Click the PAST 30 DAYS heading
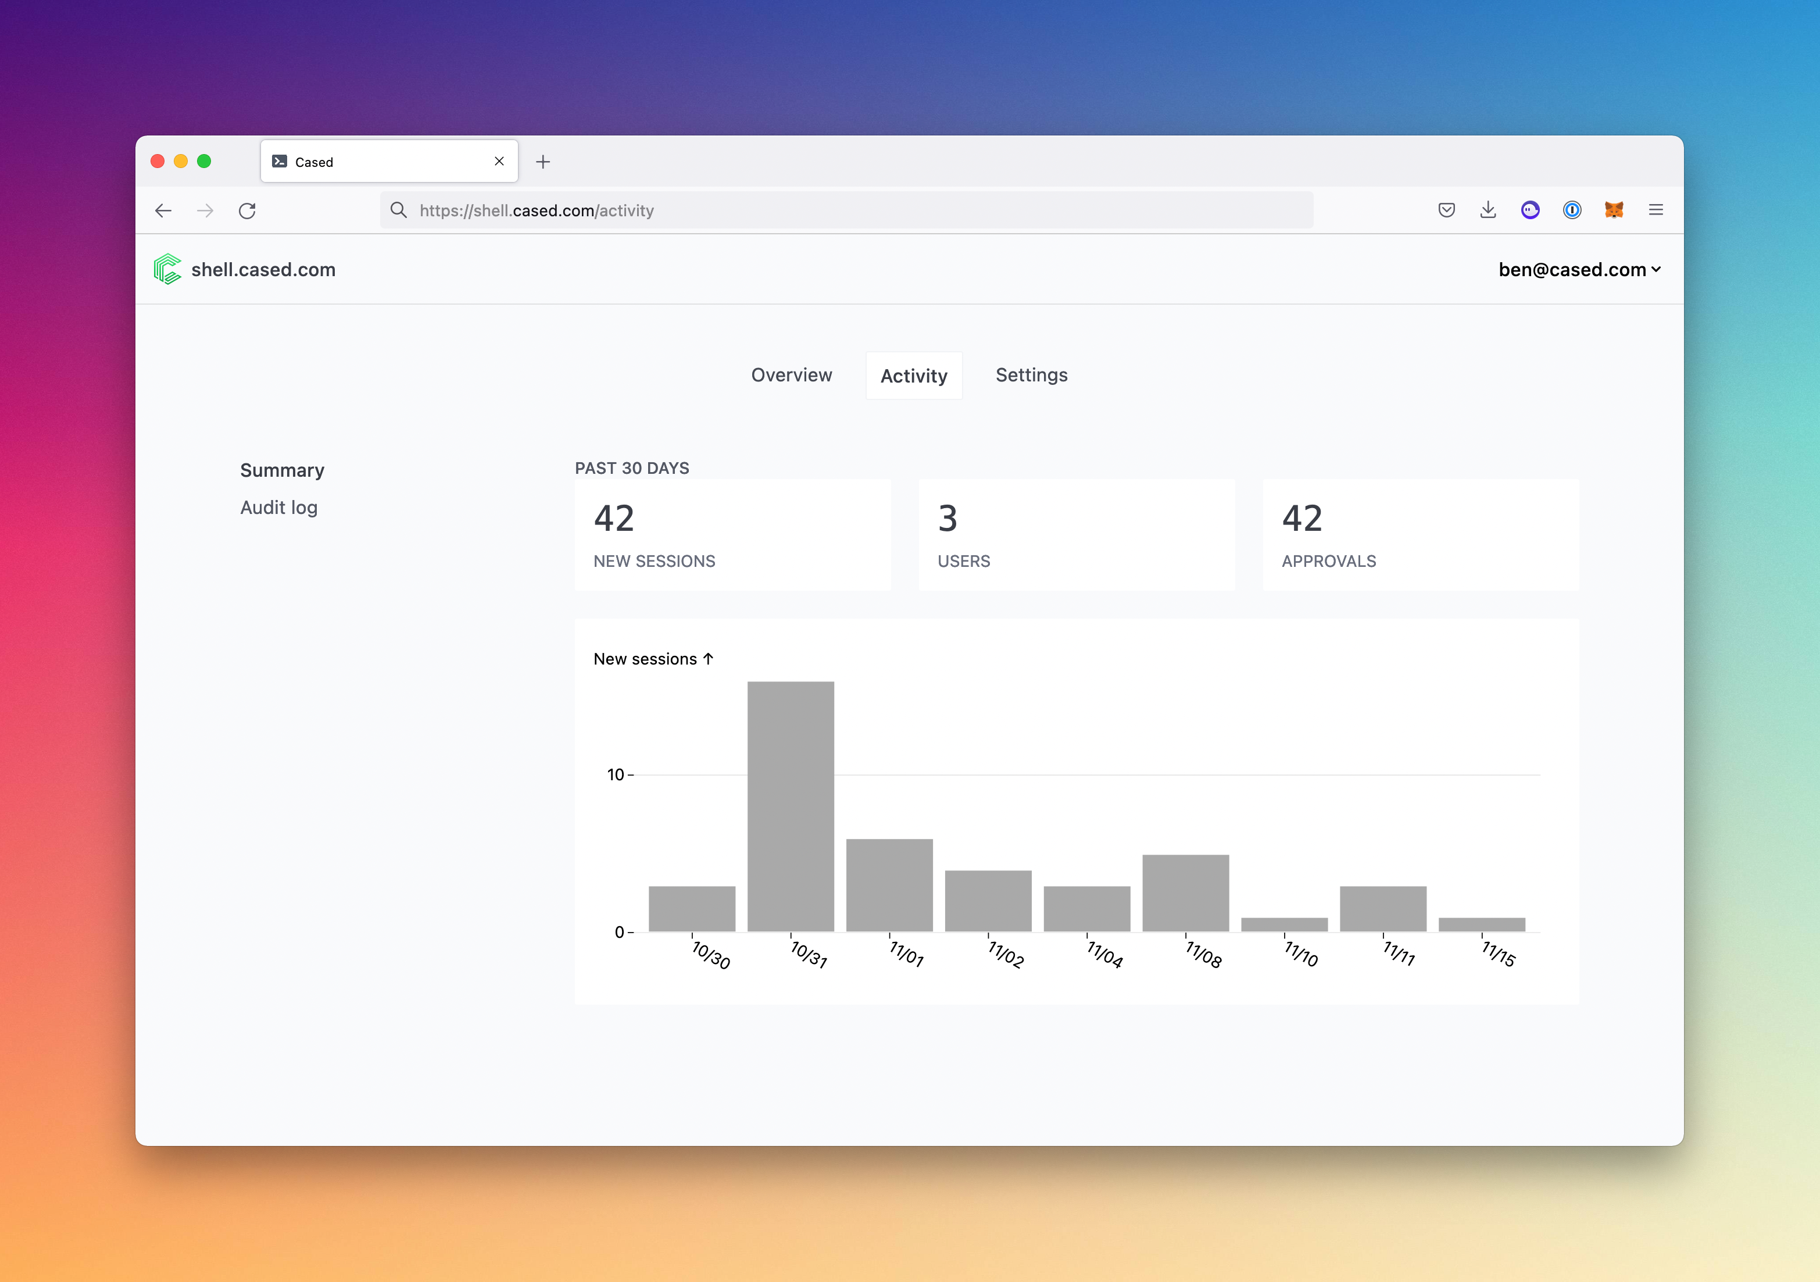Screen dimensions: 1820x1282 (632, 468)
